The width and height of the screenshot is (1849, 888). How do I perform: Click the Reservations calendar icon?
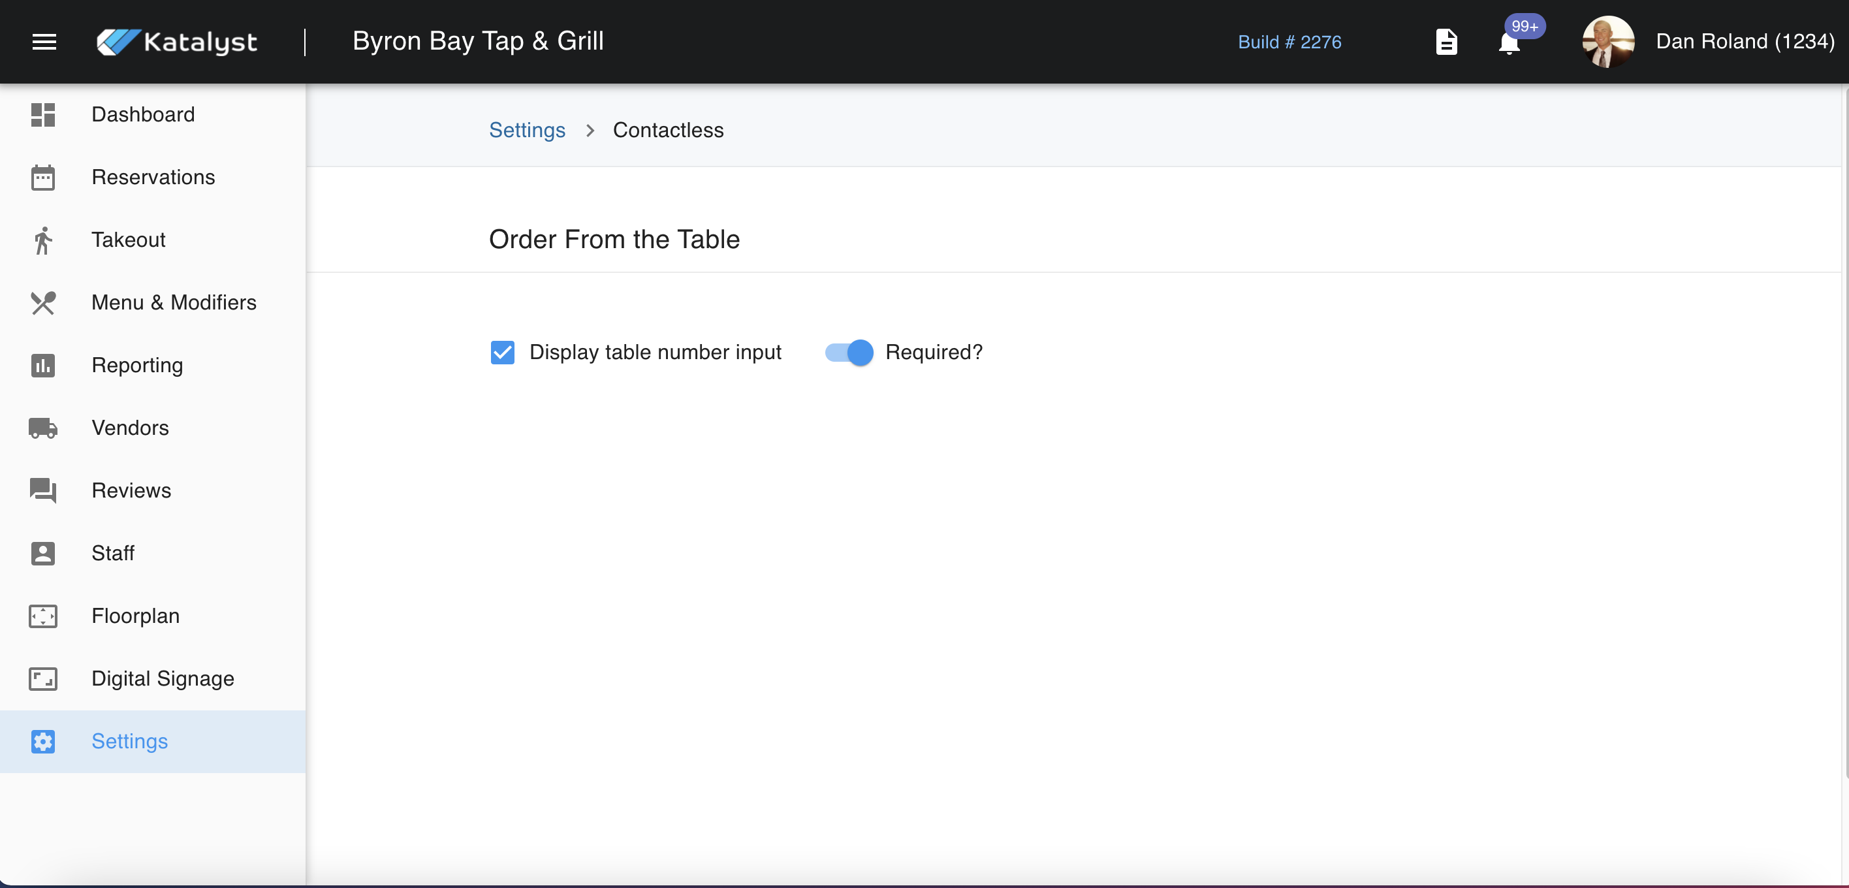click(x=43, y=178)
